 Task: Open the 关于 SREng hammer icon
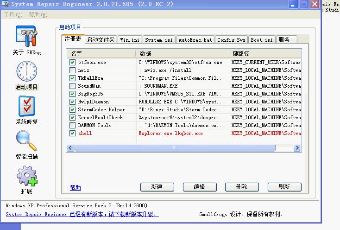[x=26, y=36]
